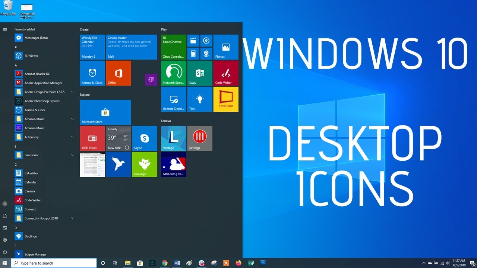The width and height of the screenshot is (477, 268).
Task: Open the yellow FreshPaint tile
Action: click(226, 99)
